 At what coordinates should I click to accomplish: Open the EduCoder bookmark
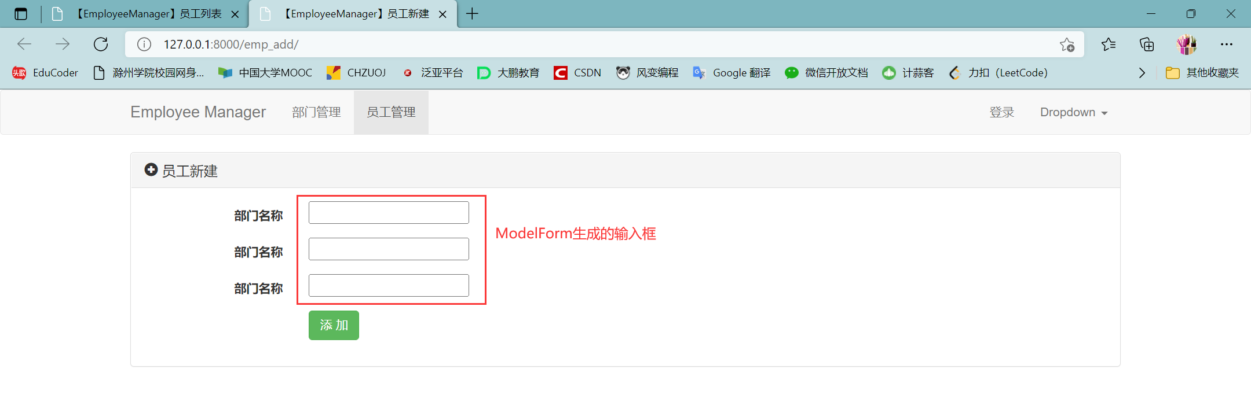pos(45,73)
